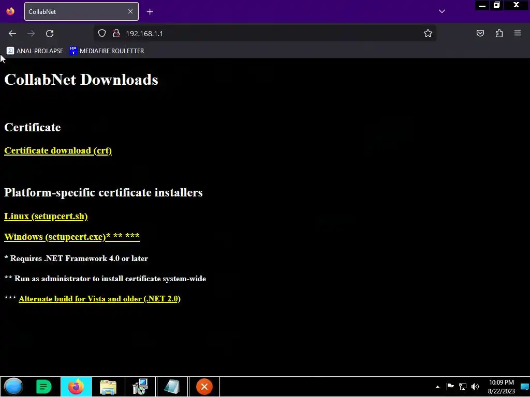Click the Firefox logo in the title bar
This screenshot has height=397, width=530.
10,11
